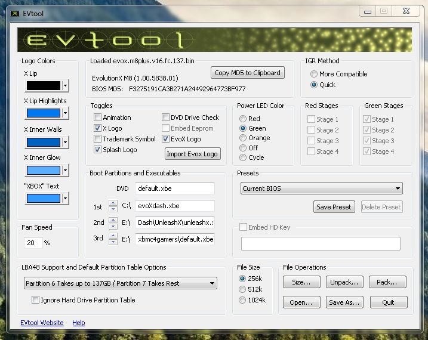Click the 1st boot evoXdash.xbe field
The image size is (428, 340).
tap(175, 206)
